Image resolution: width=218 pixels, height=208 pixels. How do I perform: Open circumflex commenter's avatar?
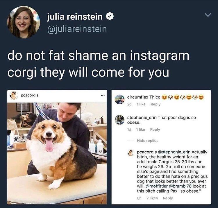[119, 99]
